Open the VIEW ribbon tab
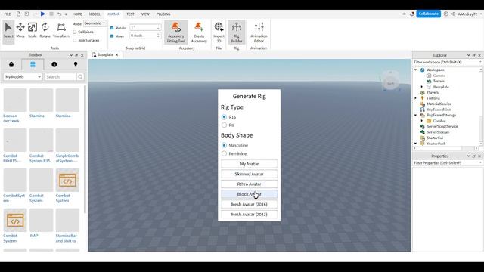The image size is (484, 272). [x=145, y=14]
